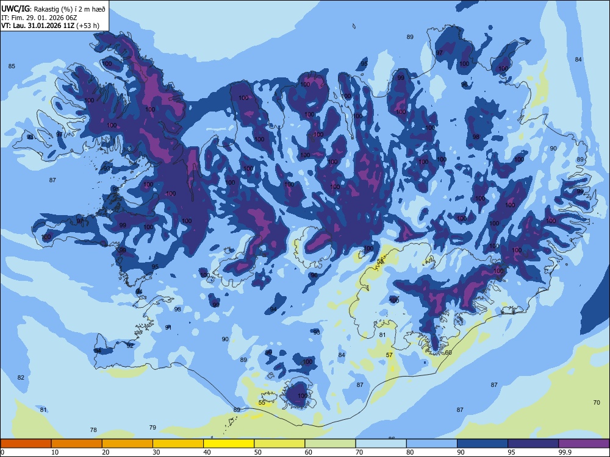Pick the bright yellow 40–50 legend swatch
Viewport: 610px width, 457px height.
coord(229,444)
